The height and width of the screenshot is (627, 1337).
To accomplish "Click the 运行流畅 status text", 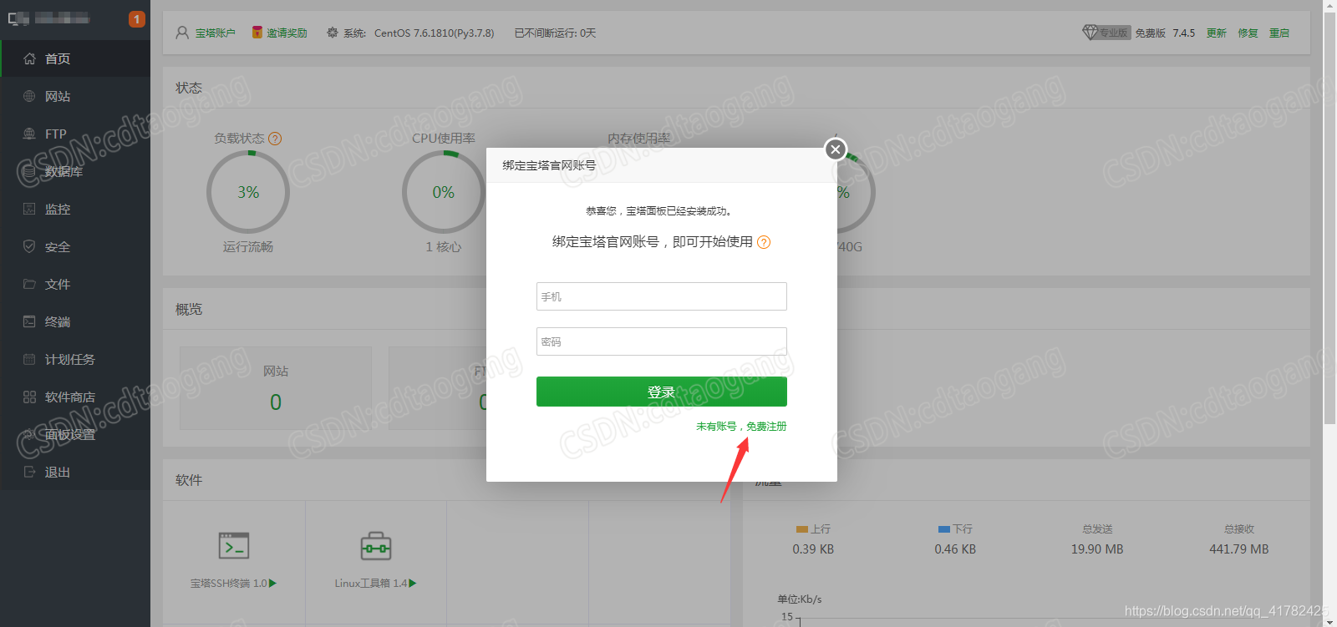I will 248,247.
